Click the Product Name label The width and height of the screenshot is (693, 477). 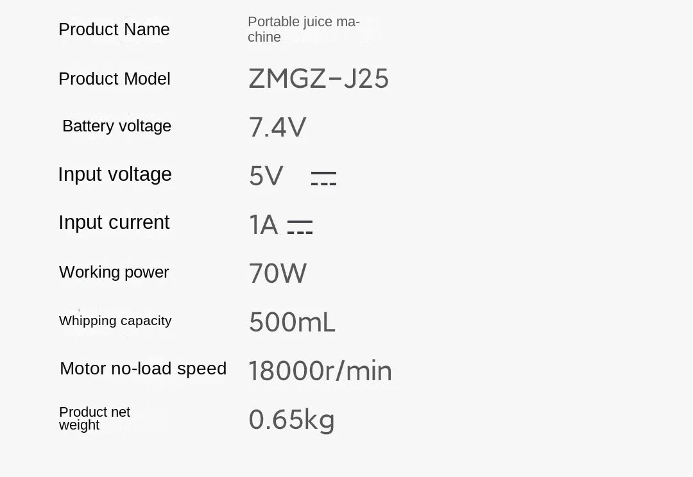(x=114, y=29)
